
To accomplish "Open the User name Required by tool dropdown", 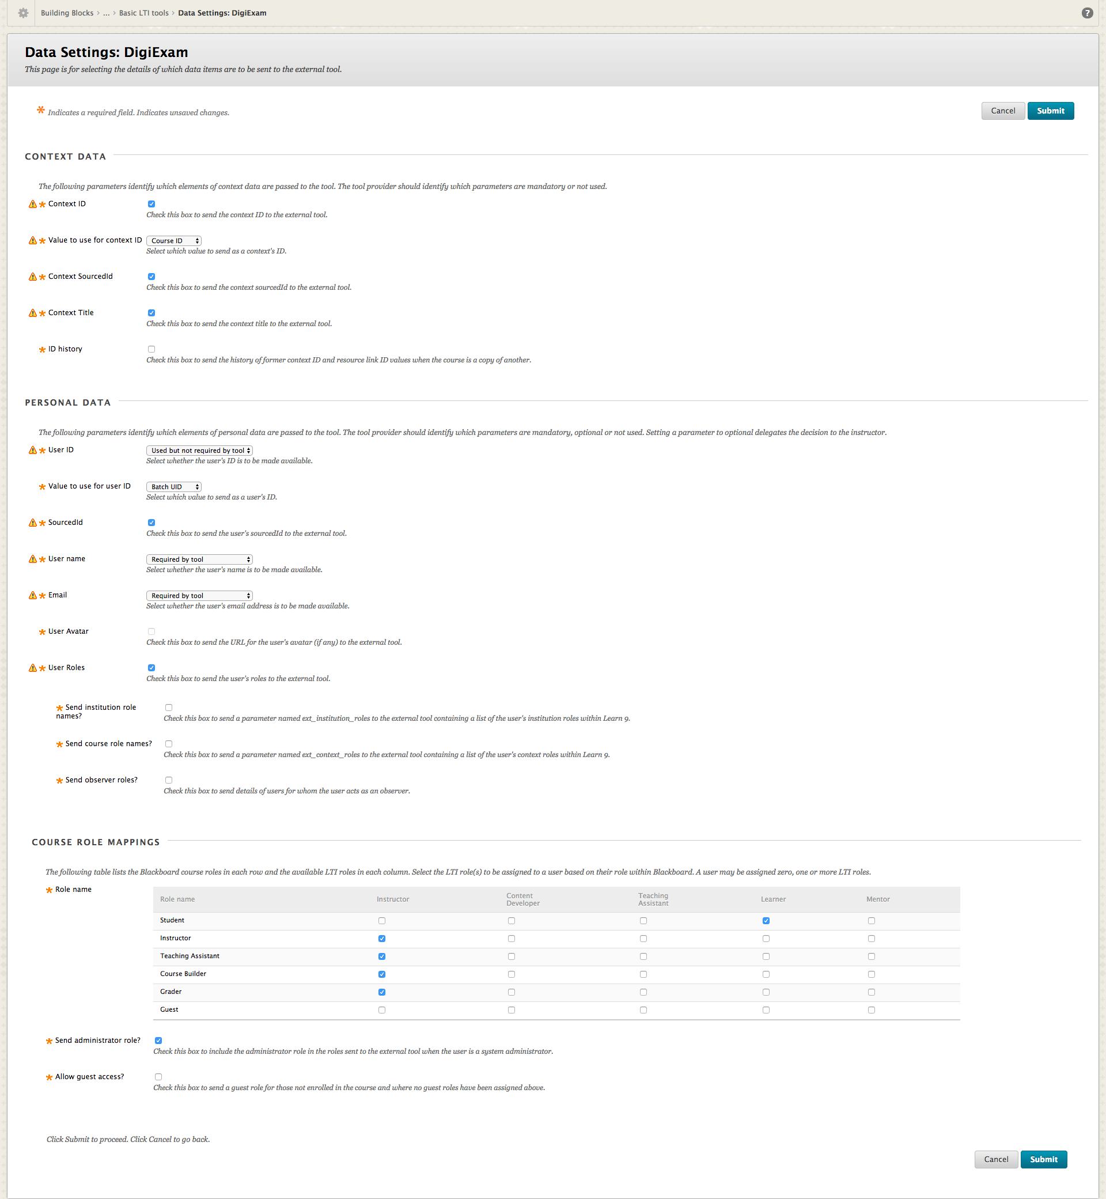I will tap(199, 559).
